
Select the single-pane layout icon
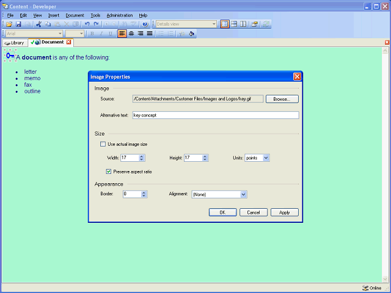(x=225, y=24)
